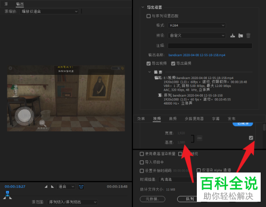Uncheck the 导出视频 checkbox
266x207 pixels.
[148, 64]
